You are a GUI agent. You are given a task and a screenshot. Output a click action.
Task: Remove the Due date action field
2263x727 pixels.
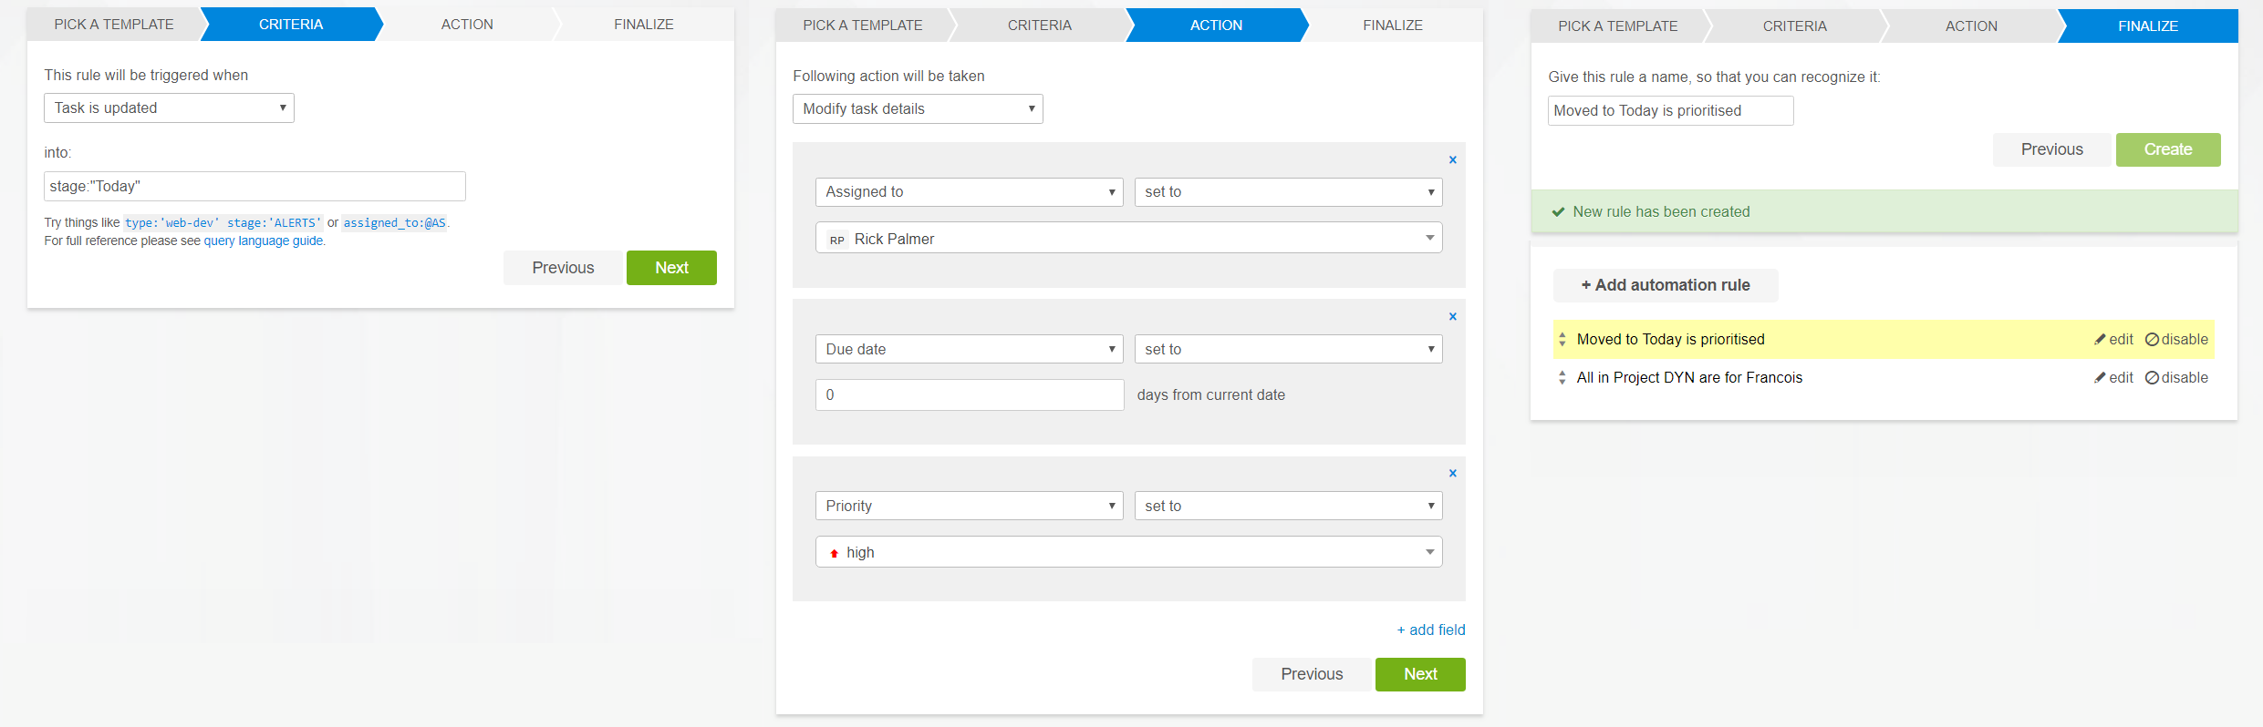[1452, 317]
